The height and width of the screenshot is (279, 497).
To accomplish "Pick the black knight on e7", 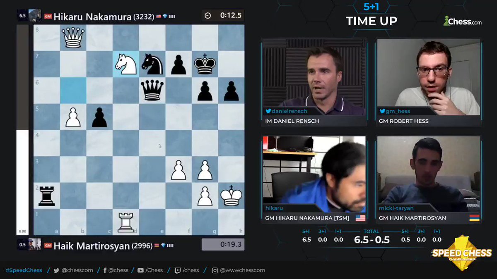I will [x=152, y=64].
